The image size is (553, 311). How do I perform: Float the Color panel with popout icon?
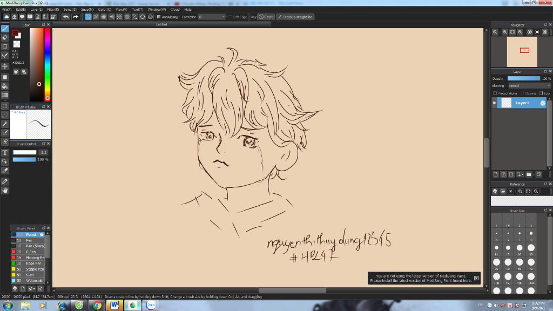(x=43, y=25)
